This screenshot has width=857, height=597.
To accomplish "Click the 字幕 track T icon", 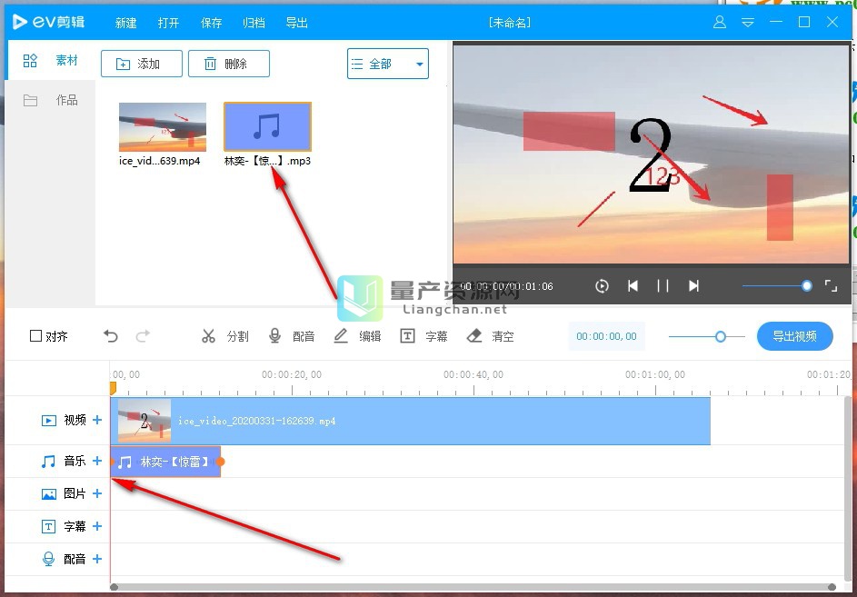I will click(x=49, y=526).
